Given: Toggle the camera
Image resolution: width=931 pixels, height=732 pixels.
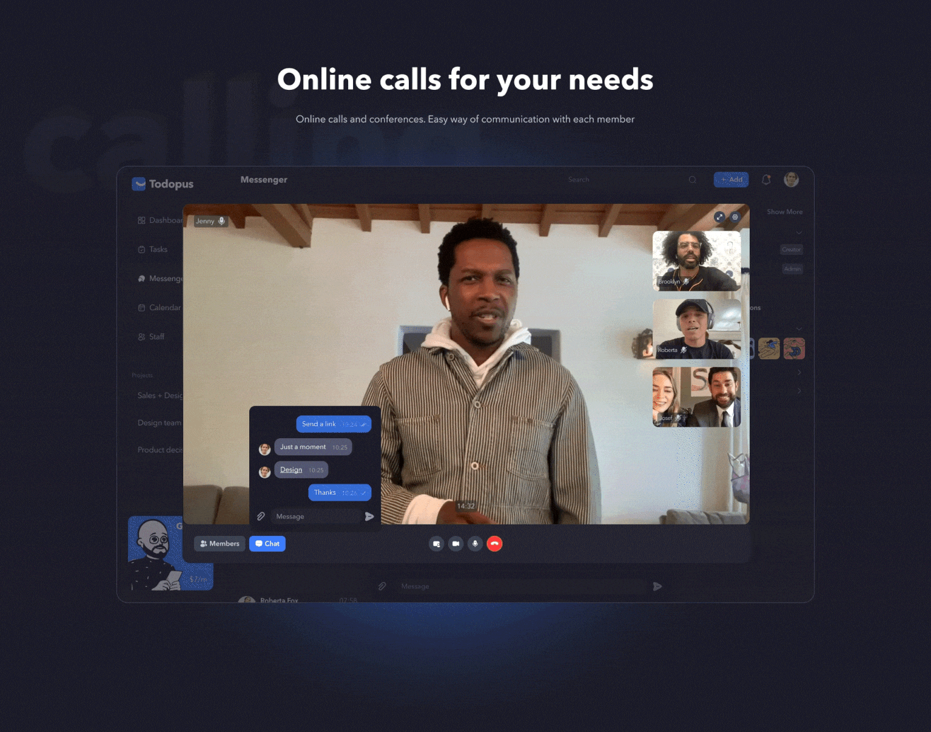Looking at the screenshot, I should tap(456, 544).
